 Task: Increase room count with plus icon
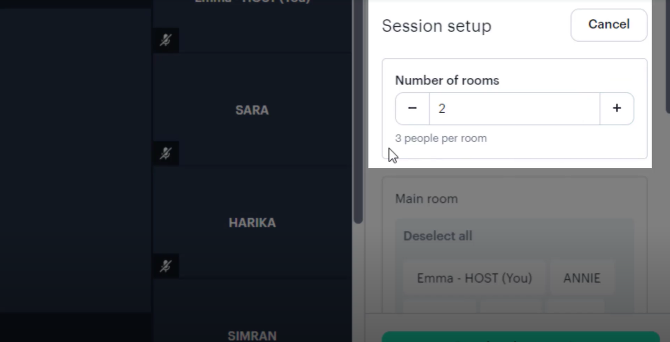617,109
